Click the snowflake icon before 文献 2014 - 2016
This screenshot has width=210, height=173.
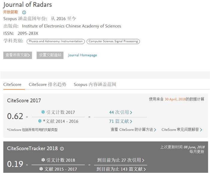tap(40, 121)
